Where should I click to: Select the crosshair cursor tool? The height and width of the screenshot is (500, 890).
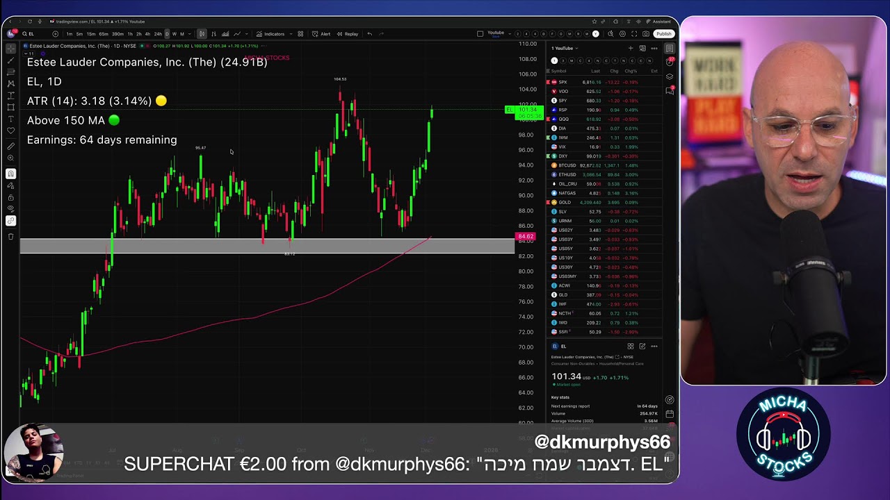pos(11,49)
